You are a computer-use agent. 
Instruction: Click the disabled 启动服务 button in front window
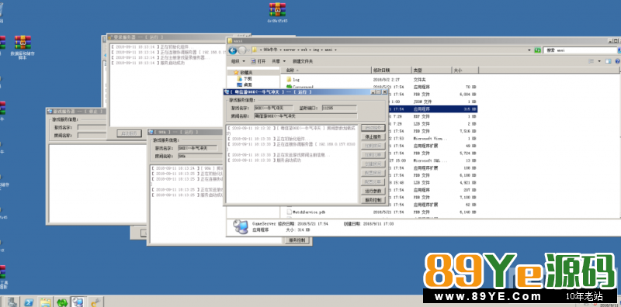373,128
